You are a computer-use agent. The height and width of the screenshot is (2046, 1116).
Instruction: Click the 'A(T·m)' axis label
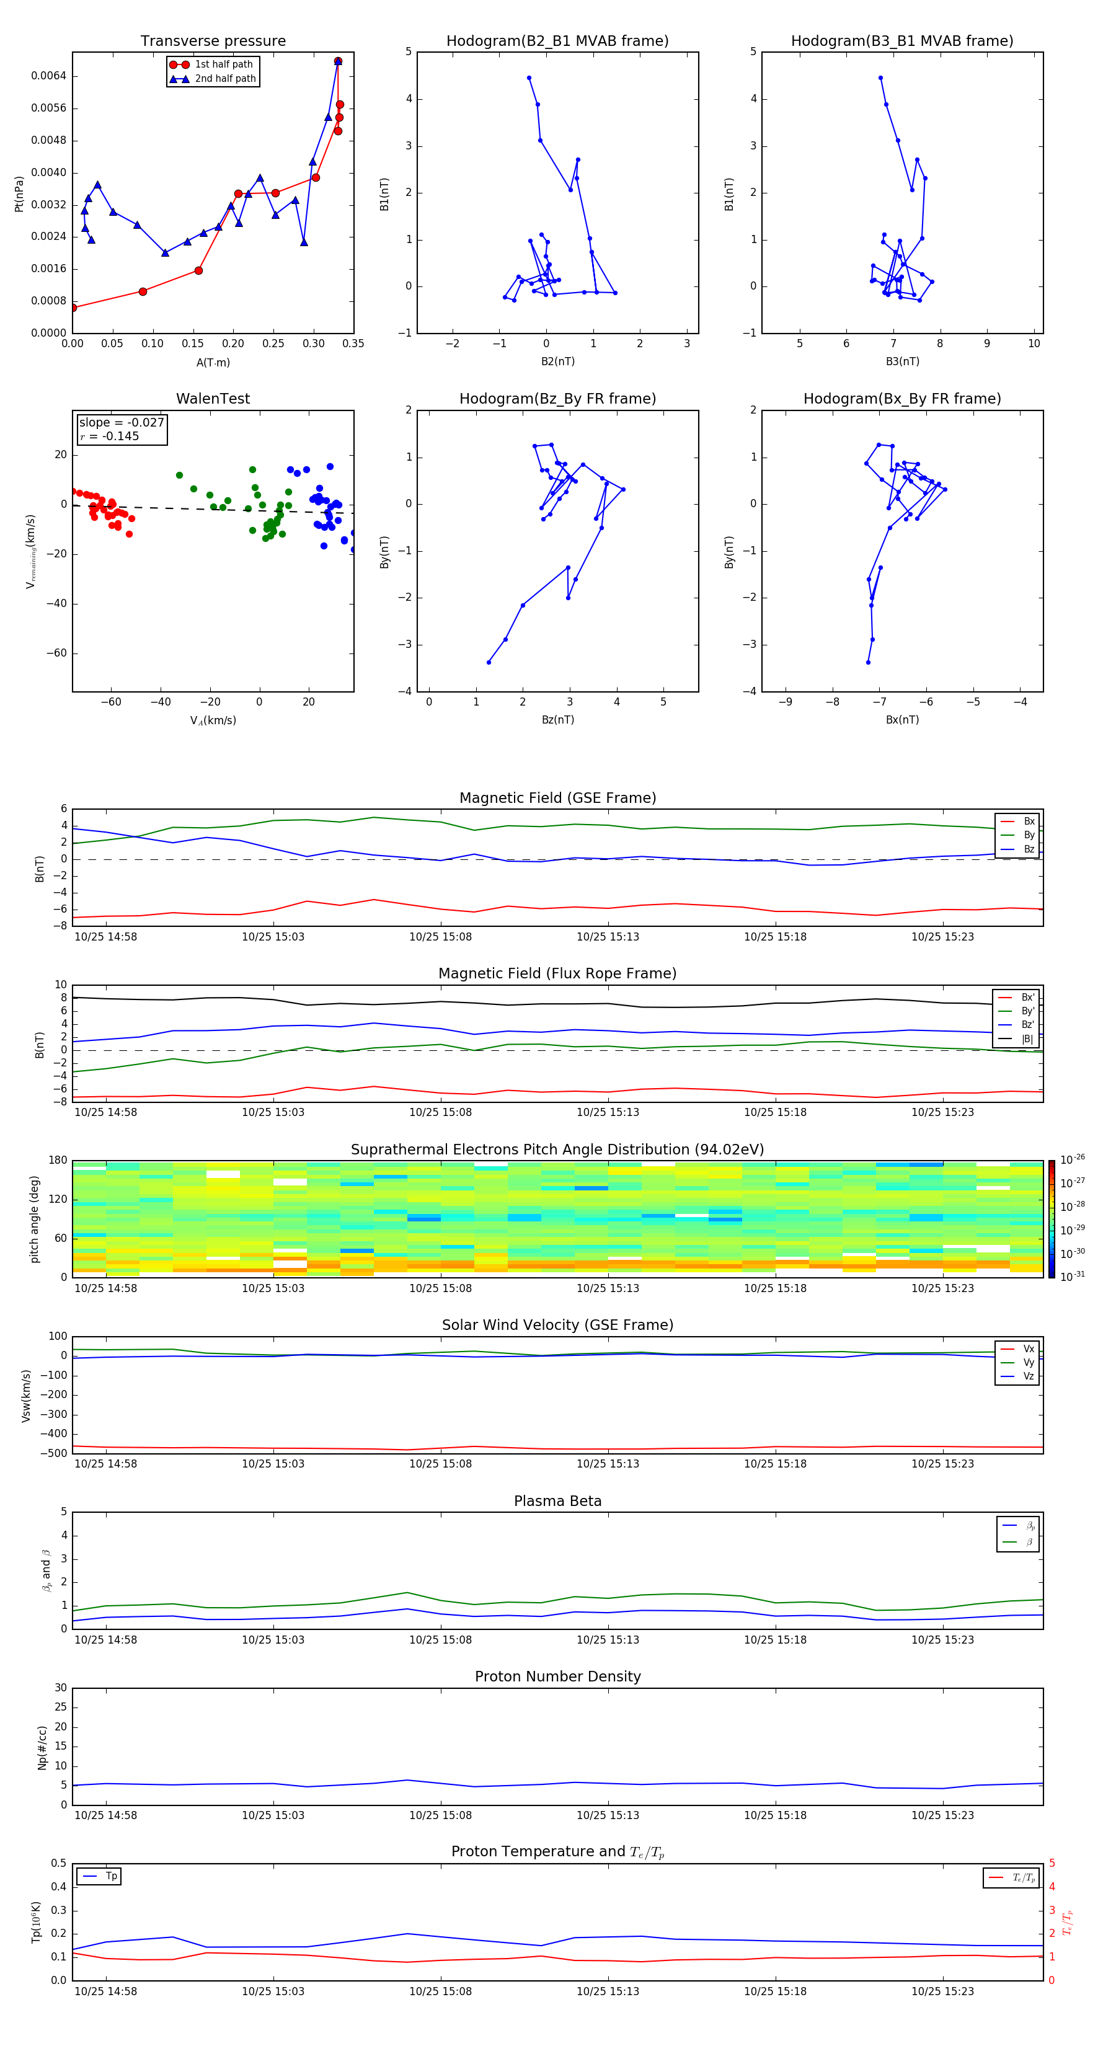tap(213, 363)
